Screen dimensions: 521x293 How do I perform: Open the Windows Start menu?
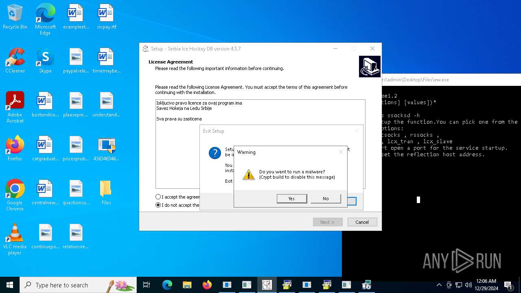[10, 285]
